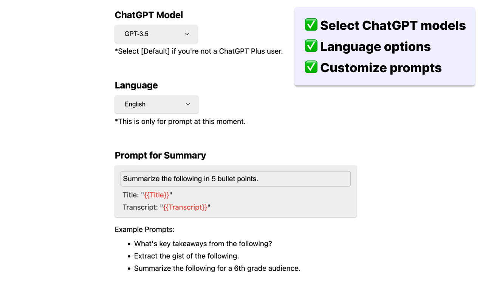The height and width of the screenshot is (287, 480).
Task: Click the 'Language' section heading
Action: [x=136, y=85]
